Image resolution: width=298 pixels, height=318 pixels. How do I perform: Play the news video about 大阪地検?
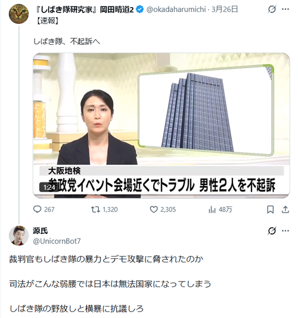[x=162, y=125]
